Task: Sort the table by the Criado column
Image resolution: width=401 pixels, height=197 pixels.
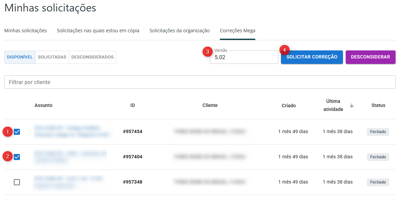Action: coord(288,106)
